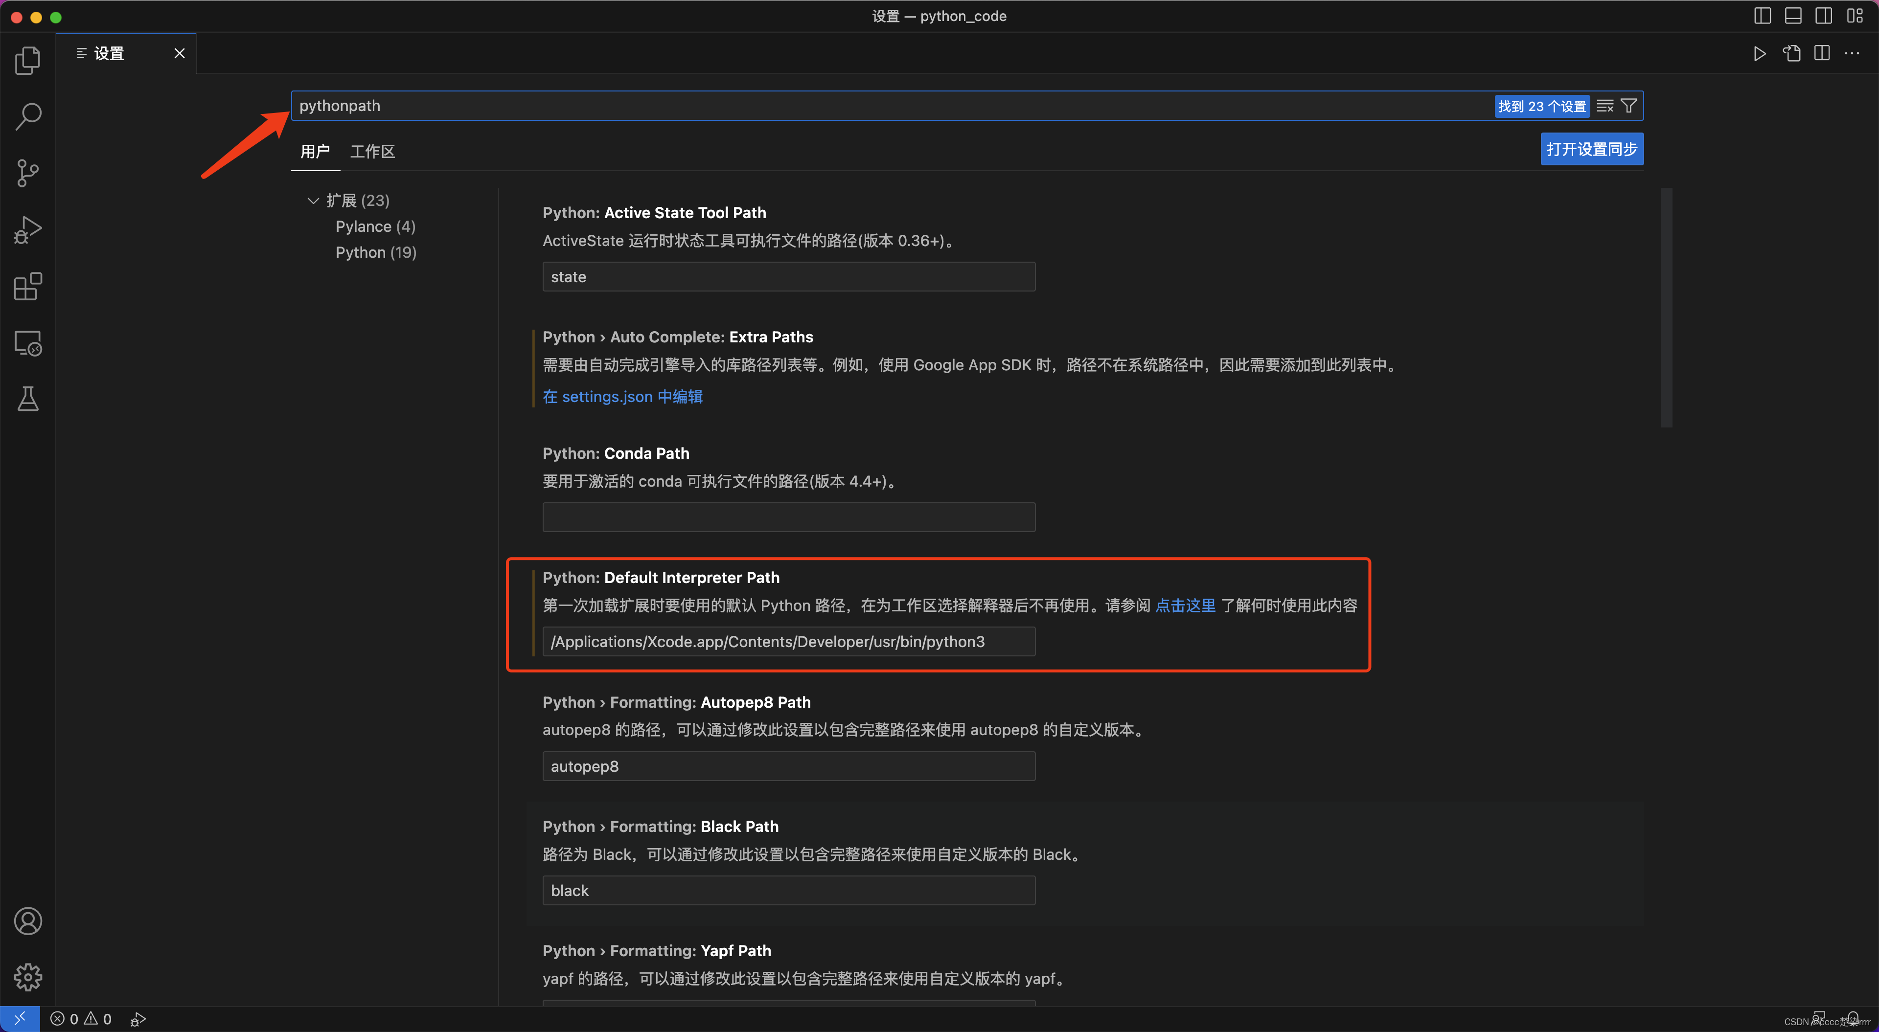The image size is (1879, 1032).
Task: Click Formatting: Black Path setting title
Action: (x=660, y=826)
